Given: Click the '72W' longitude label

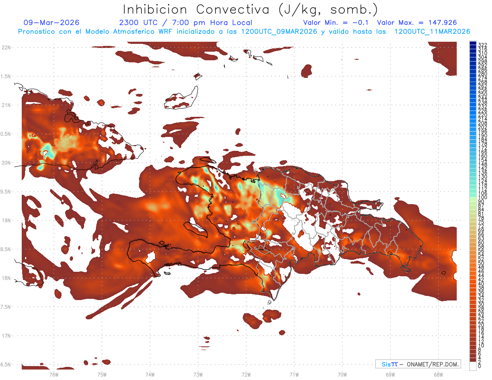Looking at the screenshot, I should pos(246,375).
